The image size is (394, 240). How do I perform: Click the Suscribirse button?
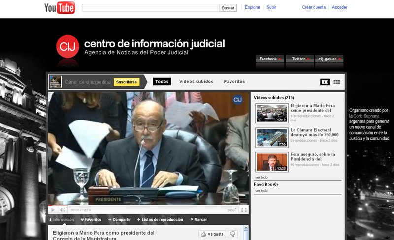pyautogui.click(x=127, y=82)
